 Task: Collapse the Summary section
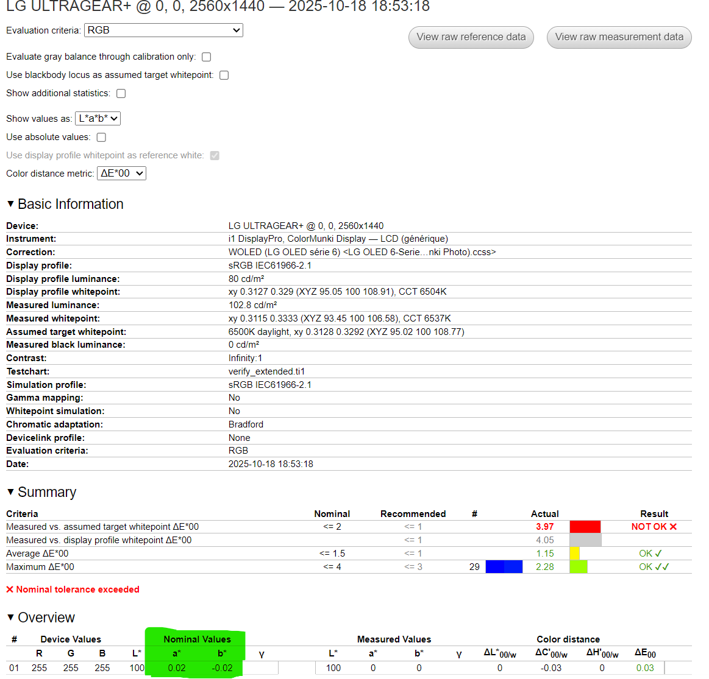coord(10,492)
